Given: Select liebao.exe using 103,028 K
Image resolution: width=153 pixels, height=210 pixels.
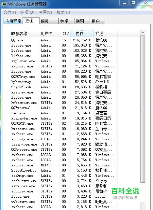Looking at the screenshot, I should click(x=64, y=50).
